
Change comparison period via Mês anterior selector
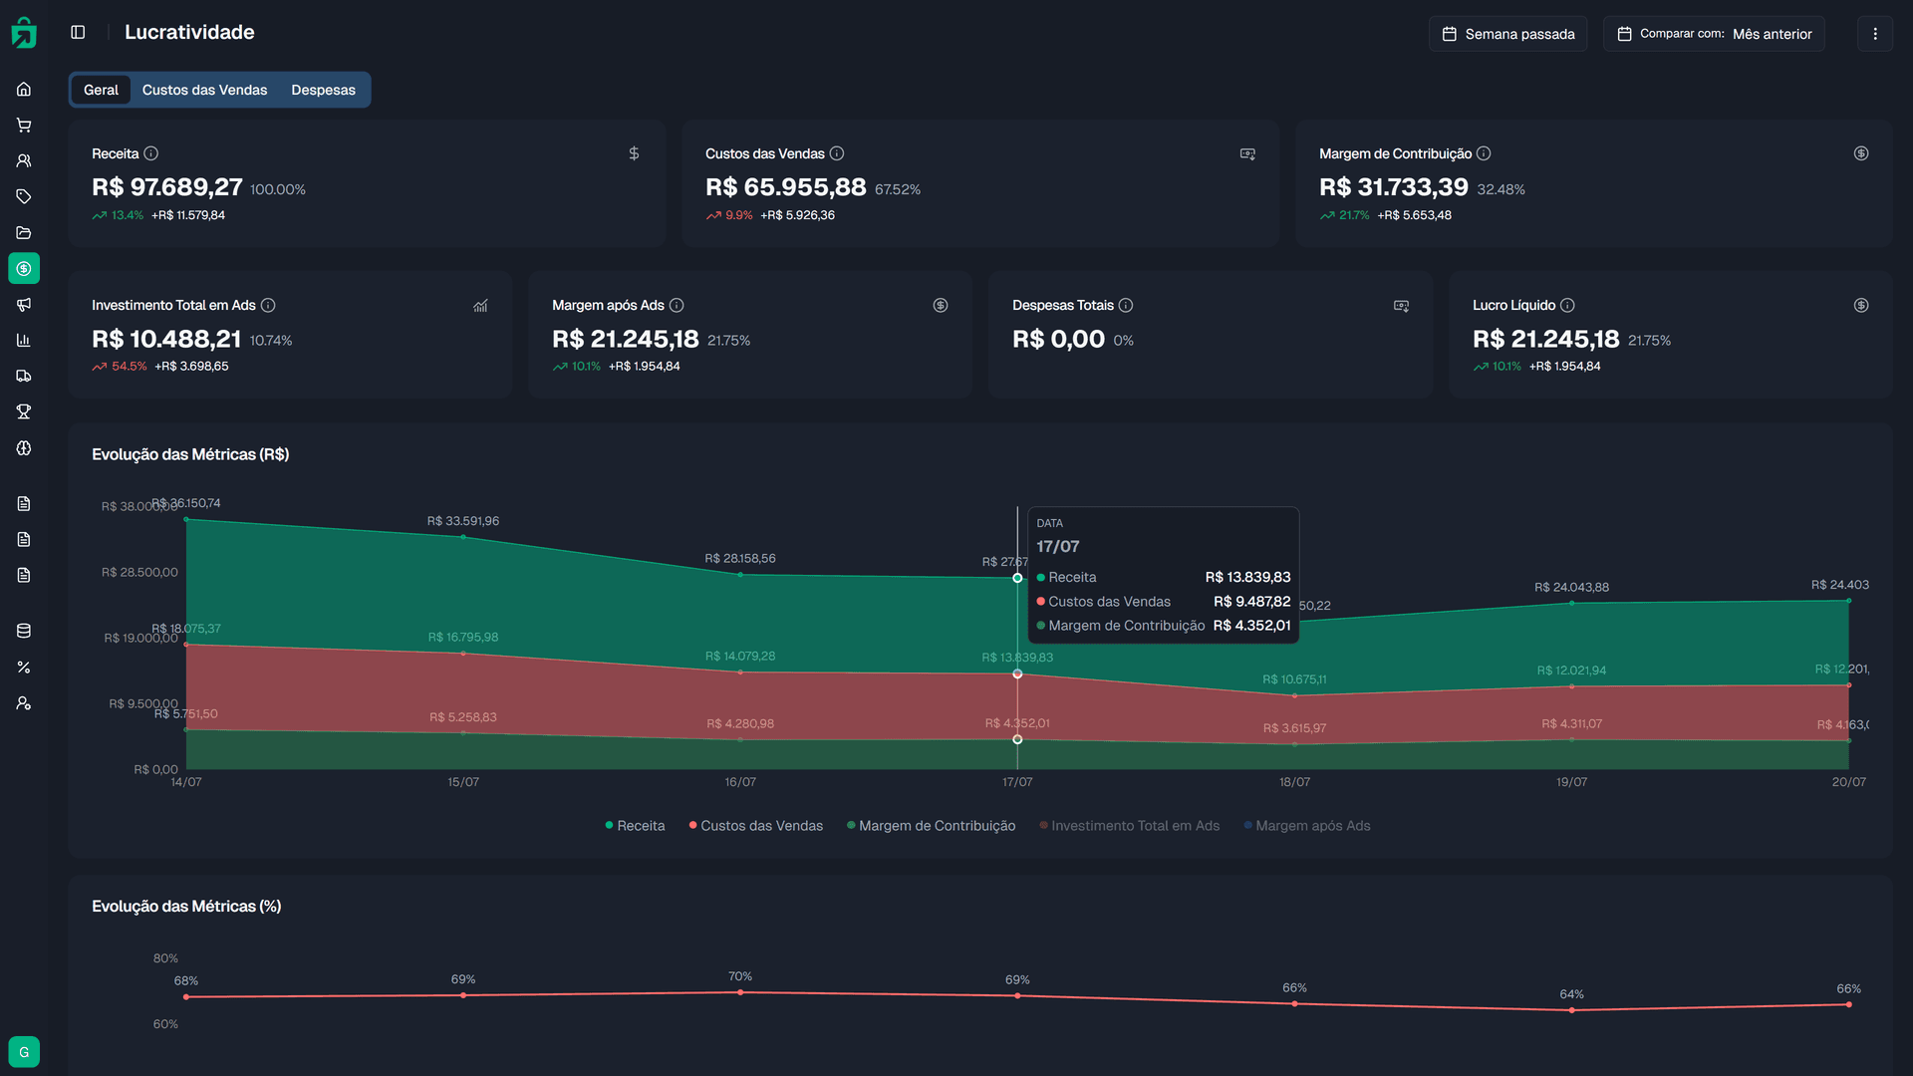(x=1772, y=33)
